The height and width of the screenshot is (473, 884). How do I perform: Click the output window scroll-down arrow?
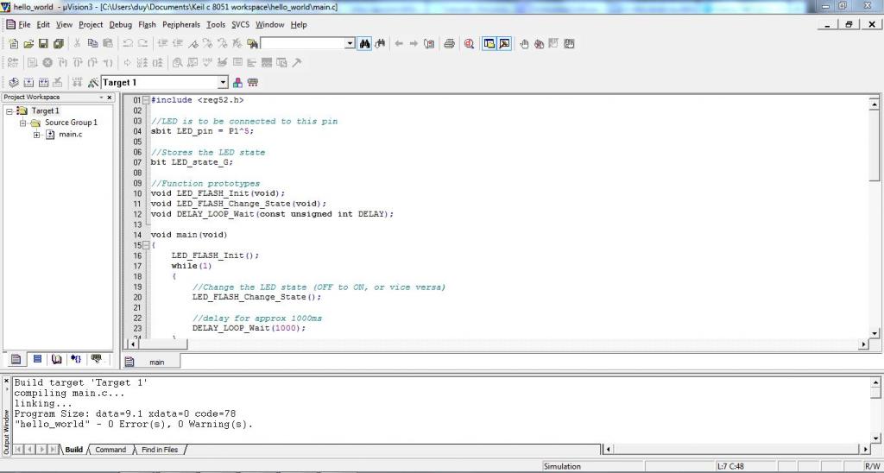click(875, 438)
